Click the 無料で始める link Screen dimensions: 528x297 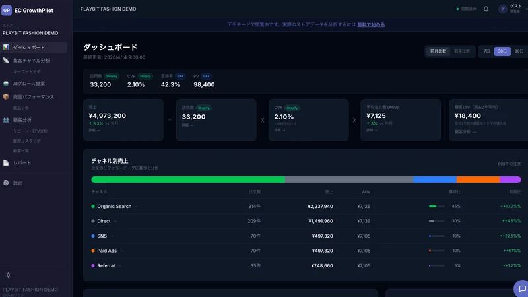[x=371, y=24]
